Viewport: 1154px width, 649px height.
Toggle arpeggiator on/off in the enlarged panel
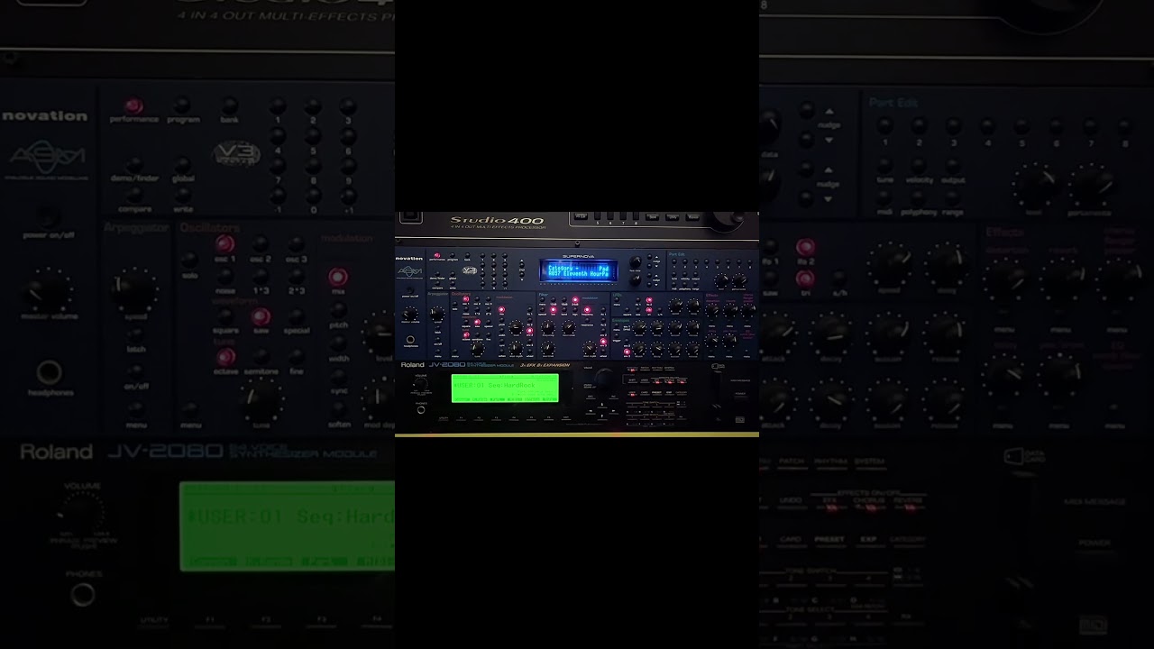(x=135, y=371)
